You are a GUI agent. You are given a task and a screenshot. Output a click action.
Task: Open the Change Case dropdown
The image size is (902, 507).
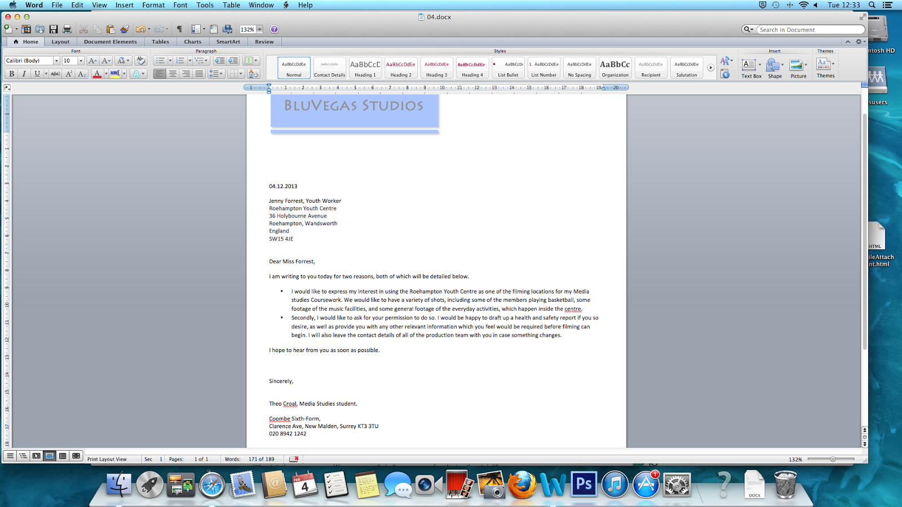[x=123, y=61]
